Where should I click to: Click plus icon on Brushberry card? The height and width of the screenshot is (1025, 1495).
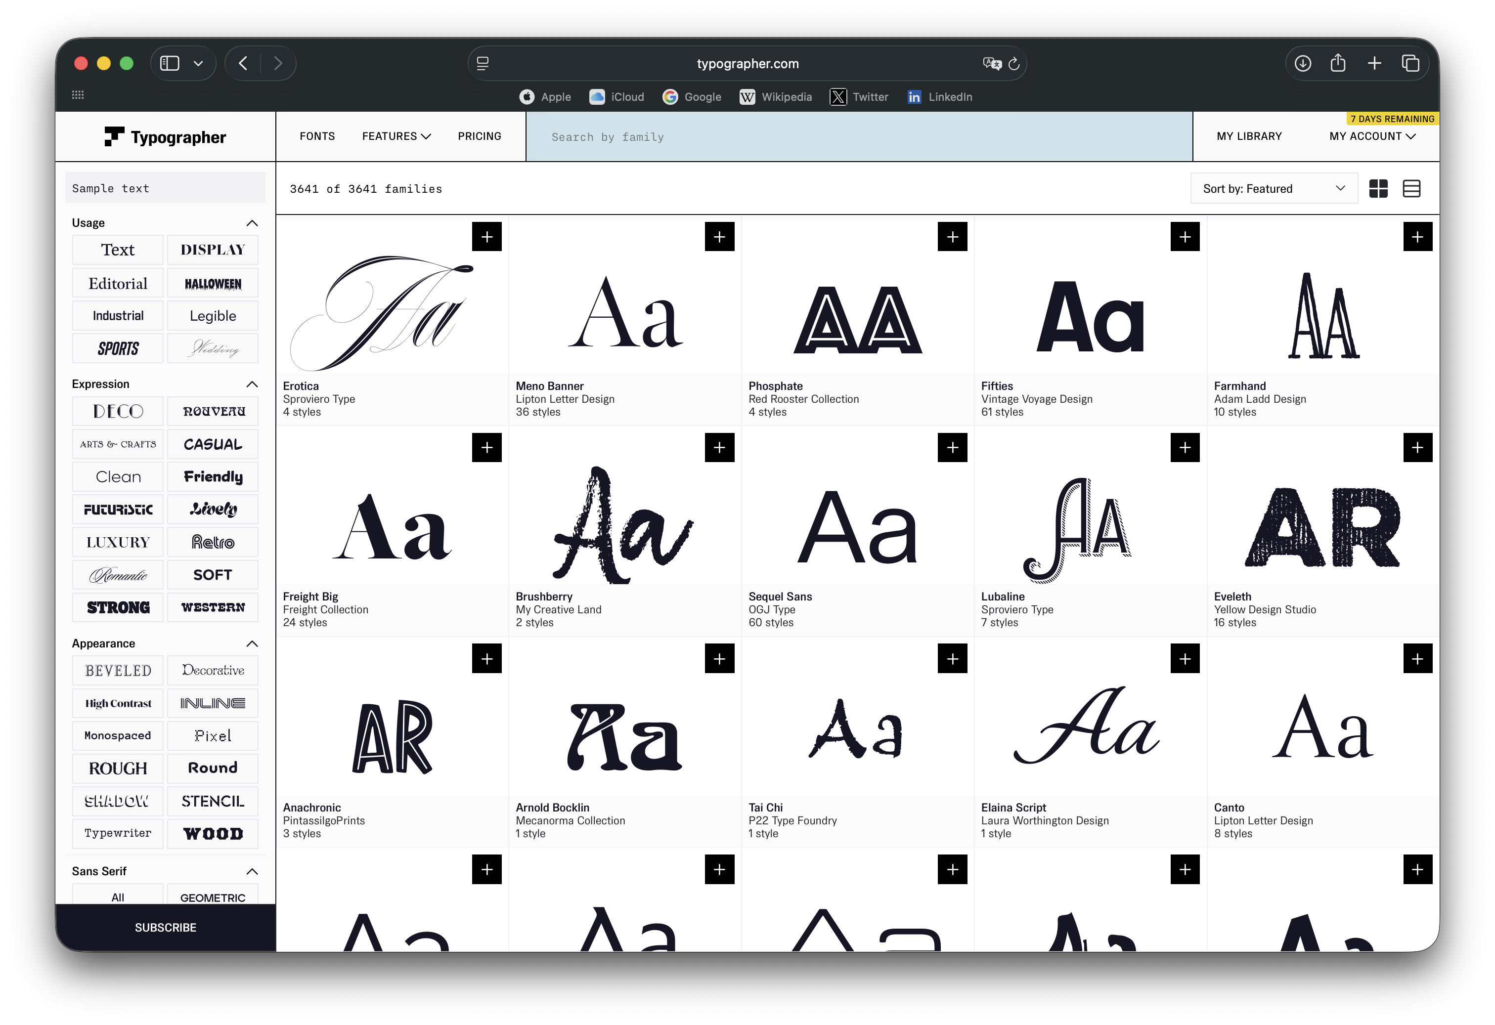click(719, 448)
